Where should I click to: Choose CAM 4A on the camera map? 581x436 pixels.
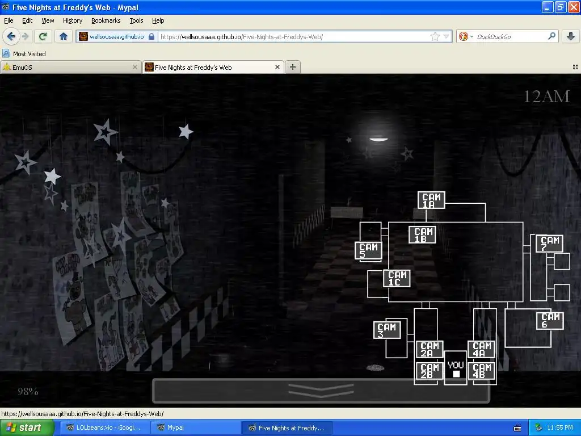click(481, 350)
